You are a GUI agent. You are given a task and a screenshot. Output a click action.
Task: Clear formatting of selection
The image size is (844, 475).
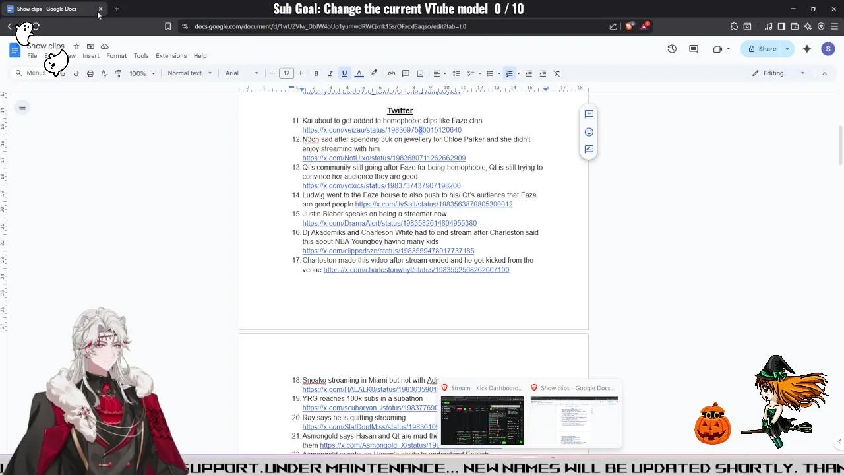point(557,73)
